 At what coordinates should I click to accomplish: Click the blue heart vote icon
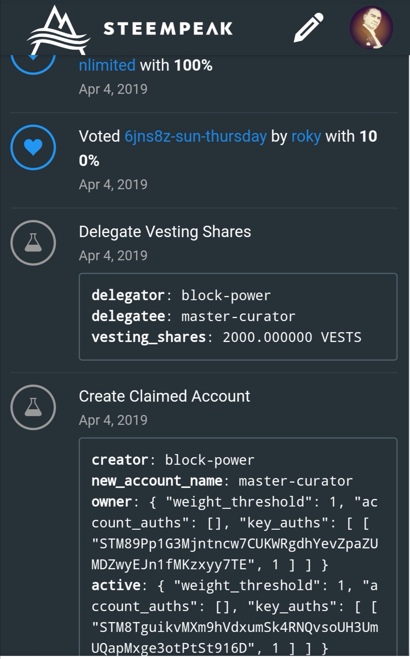(x=33, y=147)
